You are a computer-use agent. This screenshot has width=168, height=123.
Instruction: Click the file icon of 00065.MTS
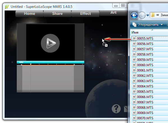134,92
